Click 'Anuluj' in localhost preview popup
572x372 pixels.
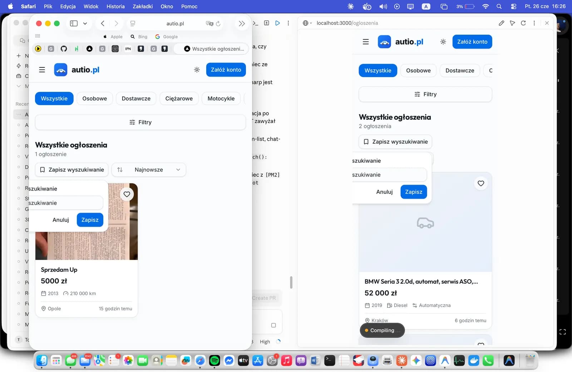click(384, 192)
